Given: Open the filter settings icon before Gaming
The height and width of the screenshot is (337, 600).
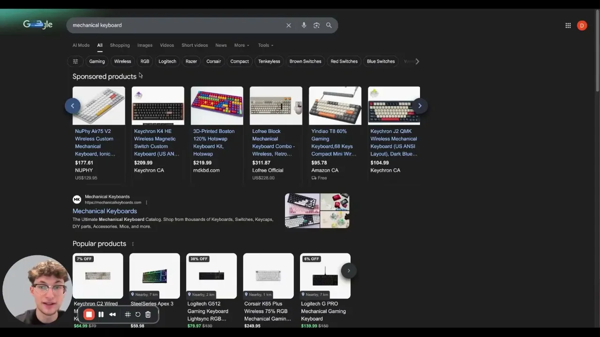Looking at the screenshot, I should tap(75, 61).
